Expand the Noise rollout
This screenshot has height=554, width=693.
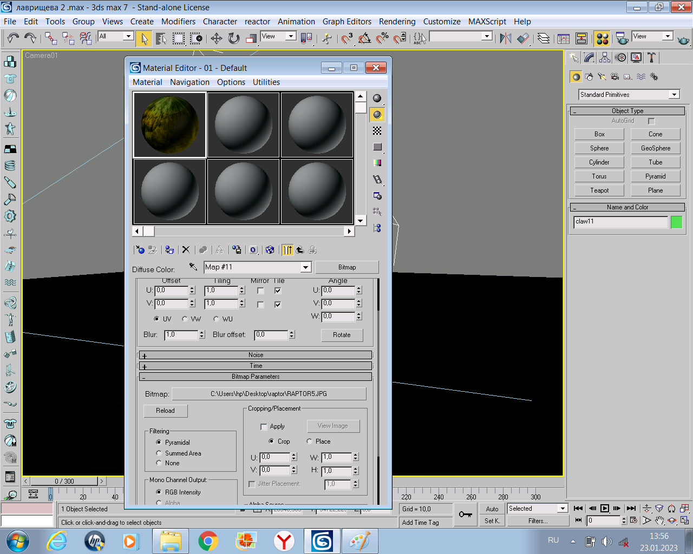(x=256, y=355)
